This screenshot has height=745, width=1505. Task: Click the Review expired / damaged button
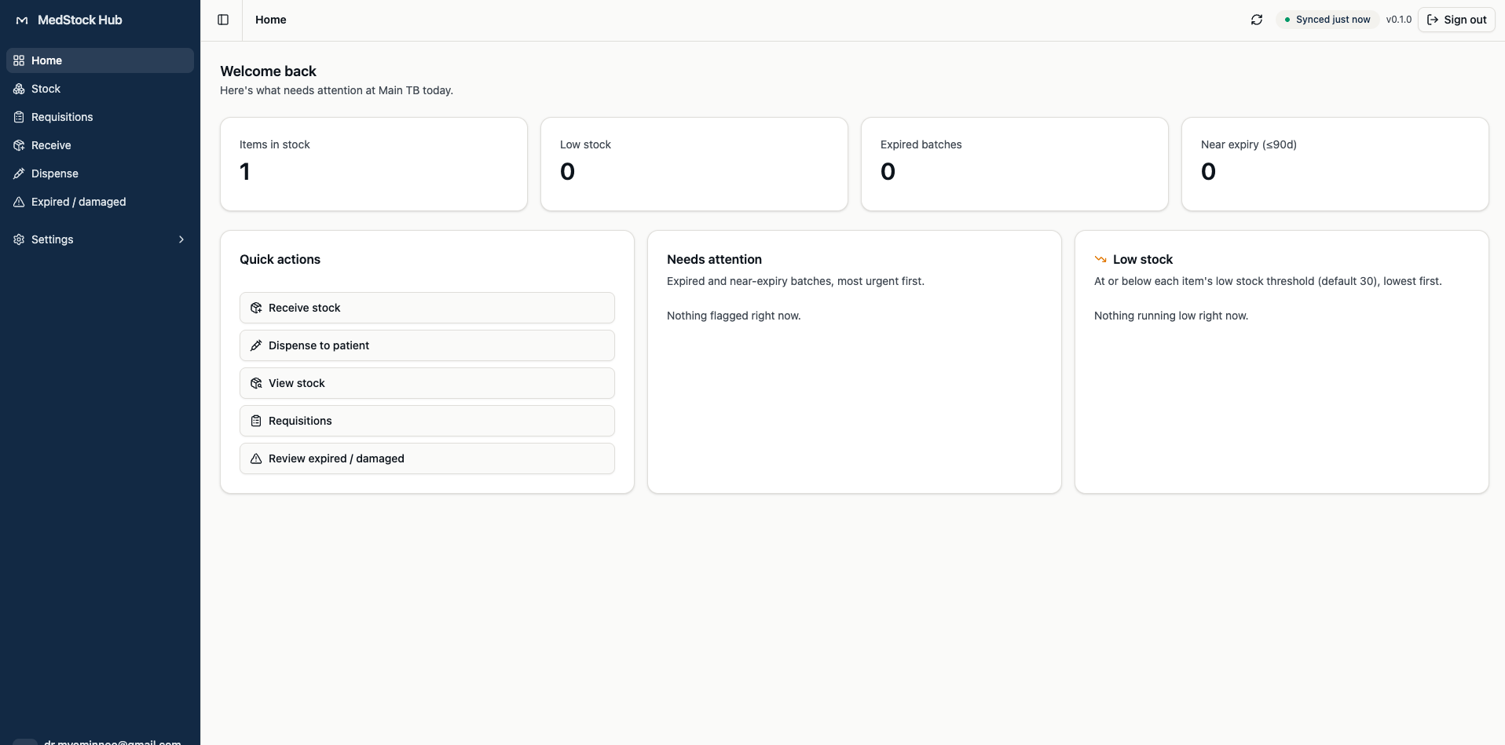(427, 458)
